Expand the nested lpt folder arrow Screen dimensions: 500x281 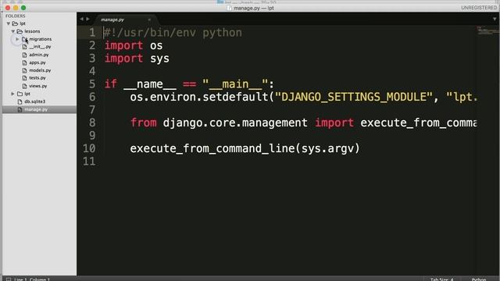pyautogui.click(x=12, y=94)
